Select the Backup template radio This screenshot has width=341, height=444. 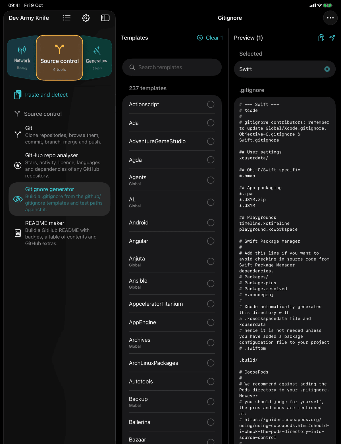click(211, 402)
